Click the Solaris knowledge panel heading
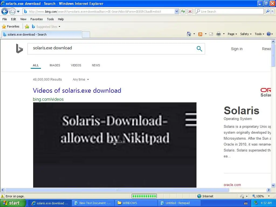The height and width of the screenshot is (207, 276). (x=241, y=111)
